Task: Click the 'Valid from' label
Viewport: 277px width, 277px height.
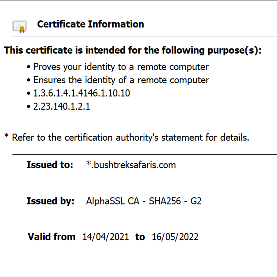Action: [x=52, y=237]
